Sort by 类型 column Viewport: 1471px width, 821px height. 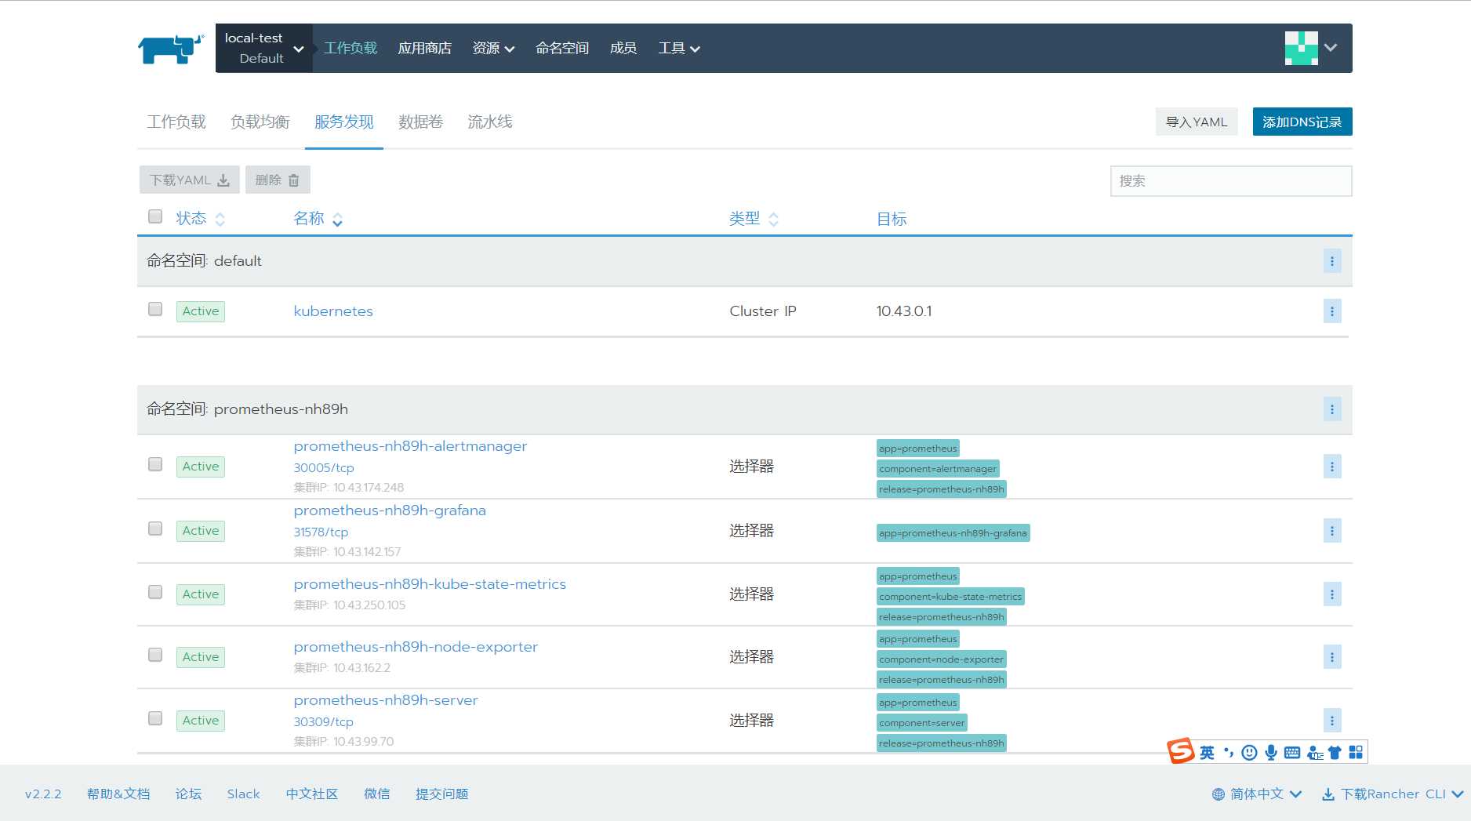754,219
